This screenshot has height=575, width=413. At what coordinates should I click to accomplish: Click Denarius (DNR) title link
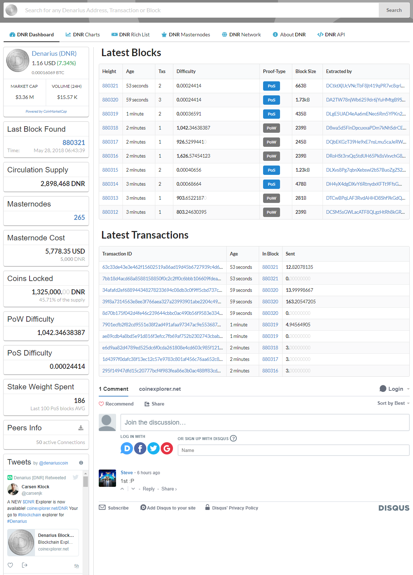click(54, 53)
